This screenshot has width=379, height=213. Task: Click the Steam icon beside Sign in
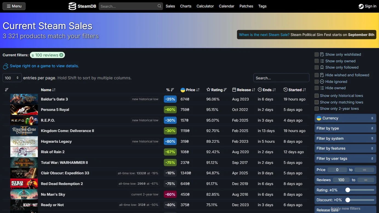[361, 6]
